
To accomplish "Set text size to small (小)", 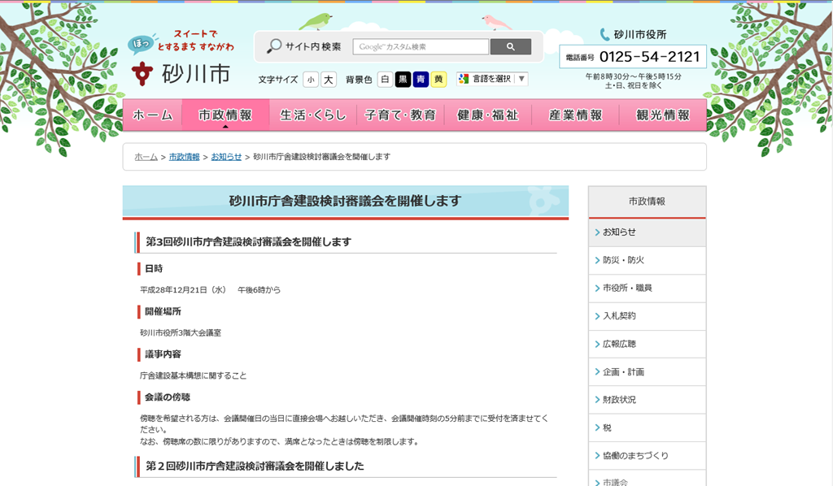I will click(311, 80).
